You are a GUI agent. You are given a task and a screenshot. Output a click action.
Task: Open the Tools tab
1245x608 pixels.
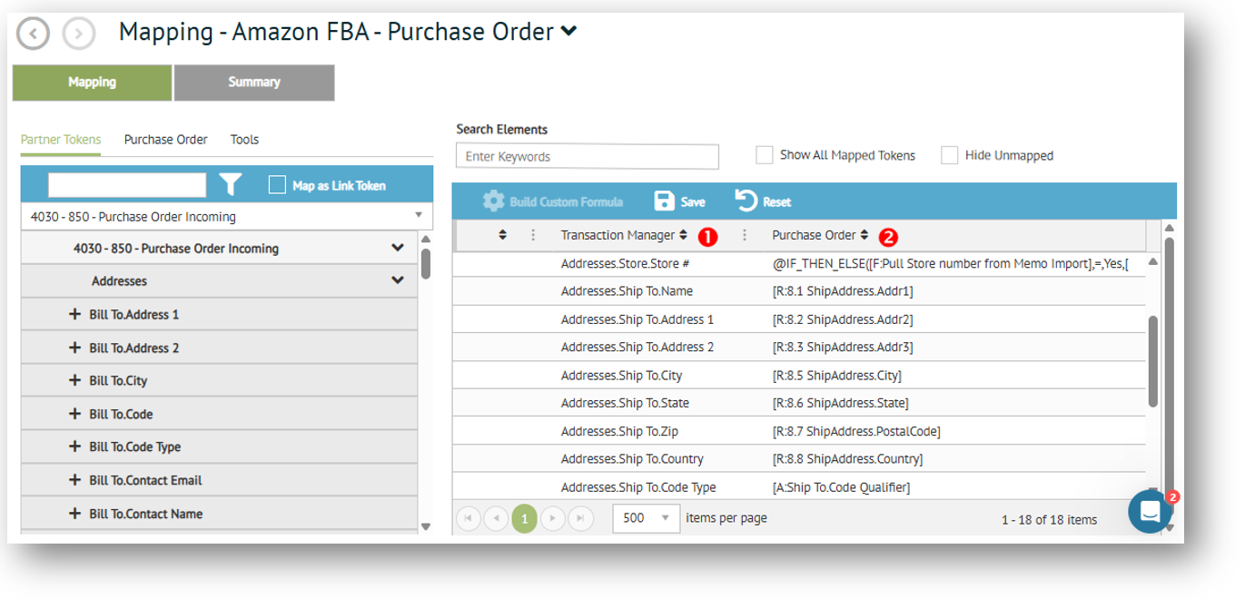[244, 140]
